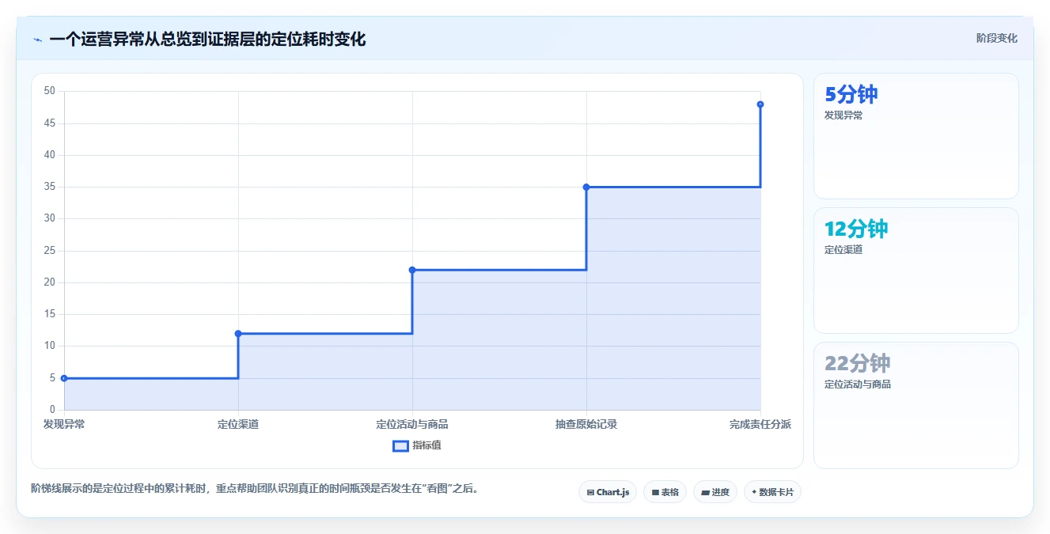Click the data point at 定位渠道
The height and width of the screenshot is (534, 1050).
[238, 334]
